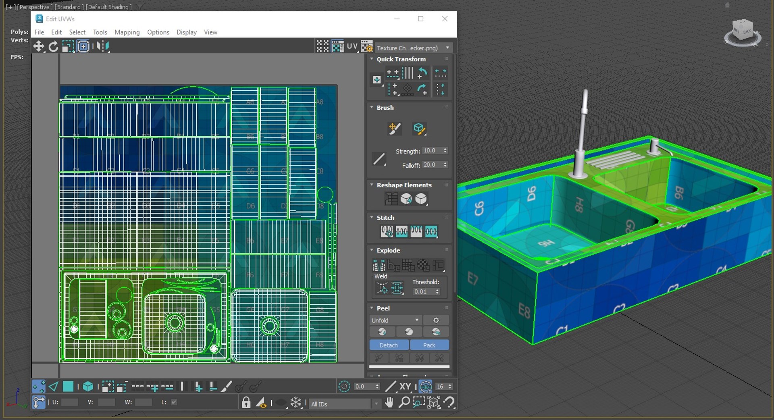Click the Mirror Horizontal tool

tap(103, 46)
